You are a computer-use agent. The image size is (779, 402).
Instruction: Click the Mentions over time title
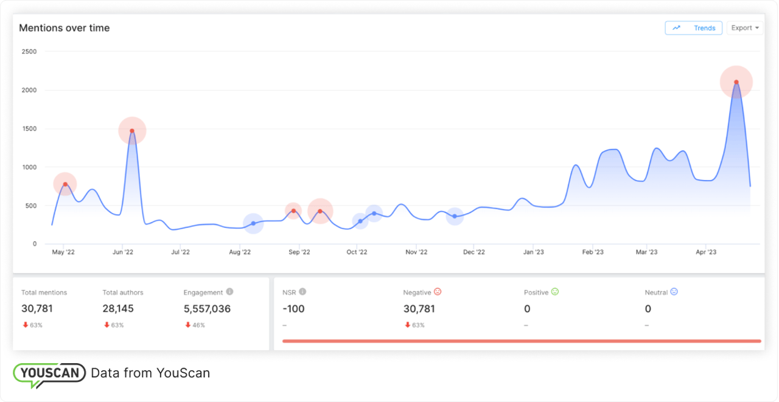(x=65, y=28)
